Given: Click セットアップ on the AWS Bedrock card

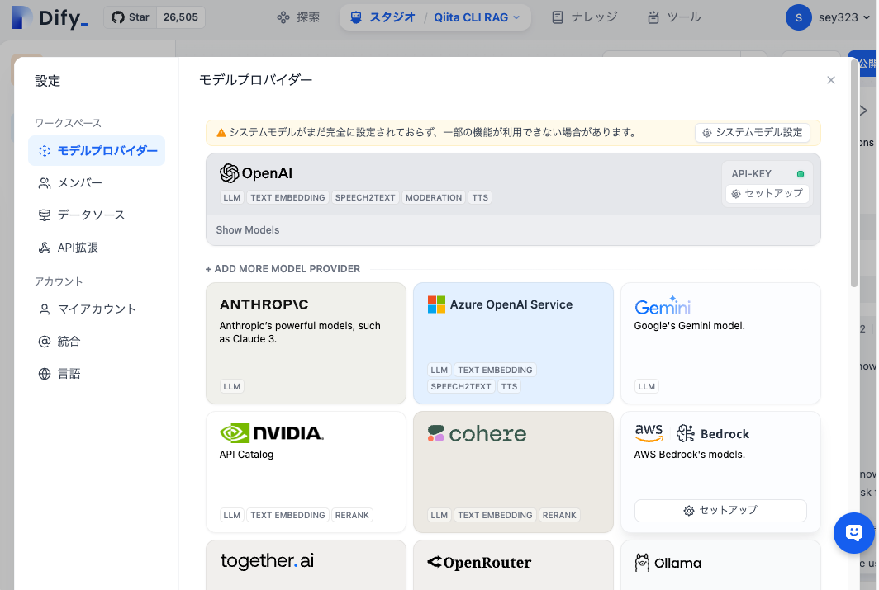Looking at the screenshot, I should [x=720, y=511].
